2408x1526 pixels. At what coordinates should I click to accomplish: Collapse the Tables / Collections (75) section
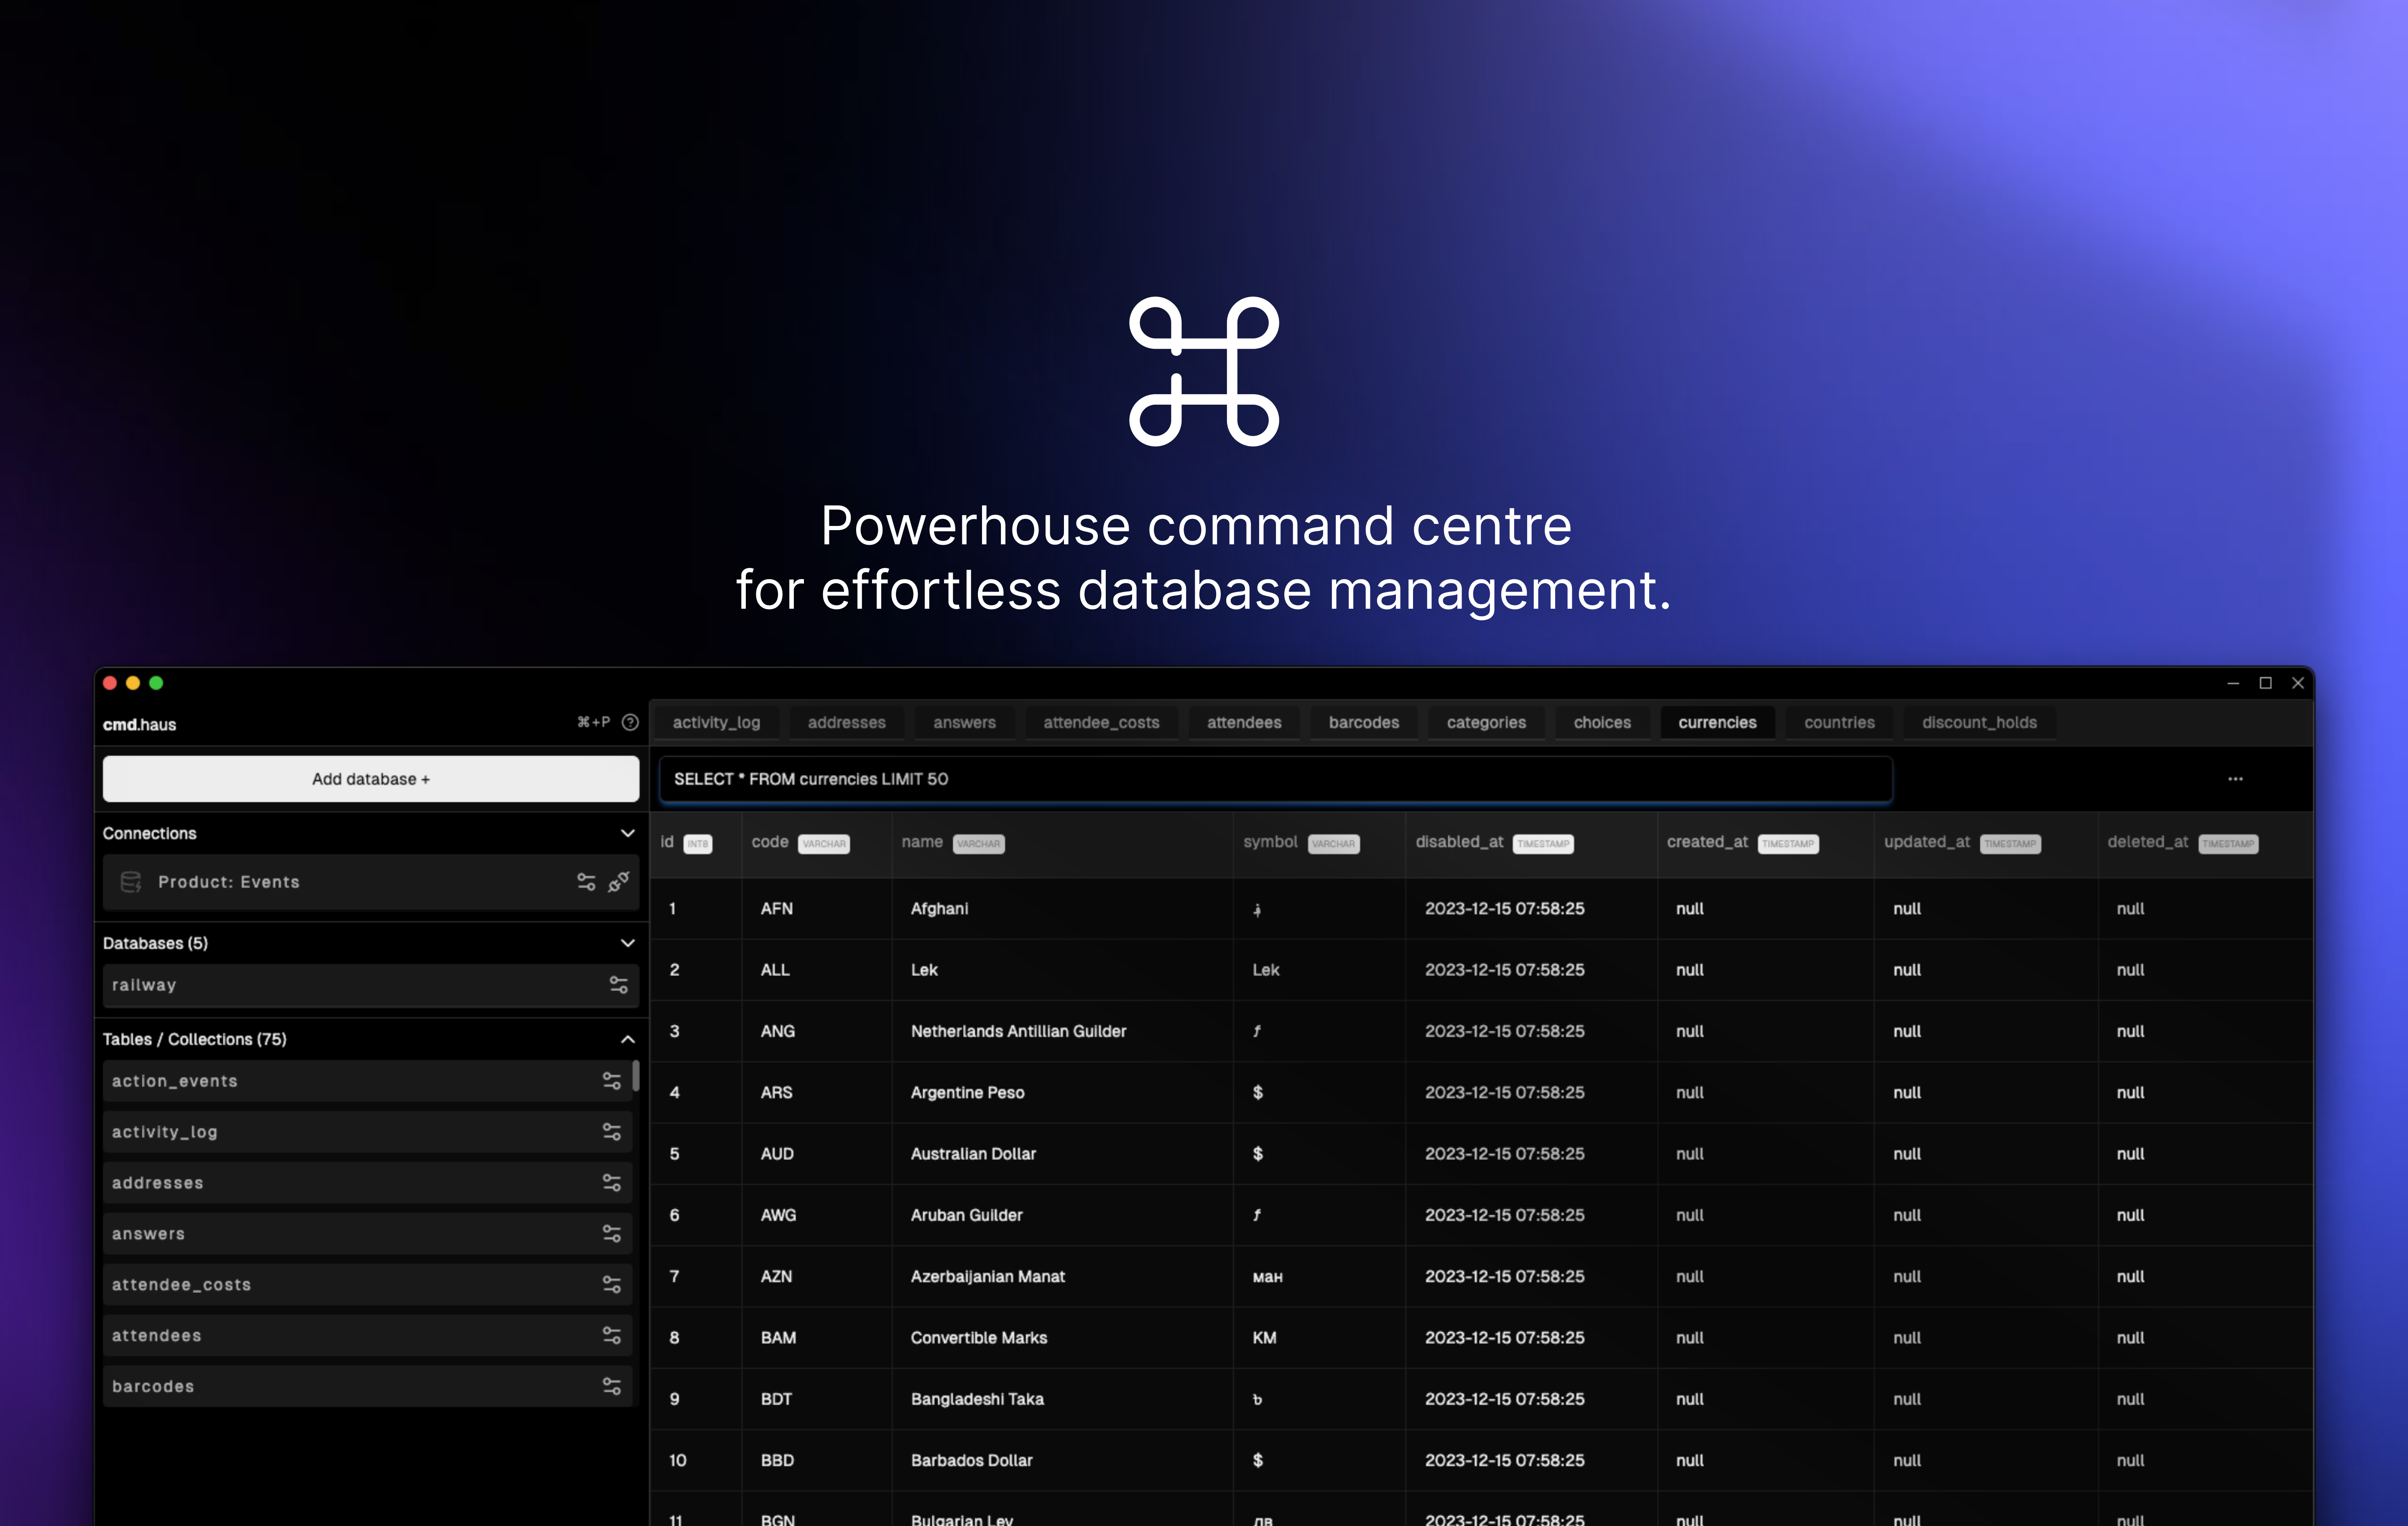(x=628, y=1039)
